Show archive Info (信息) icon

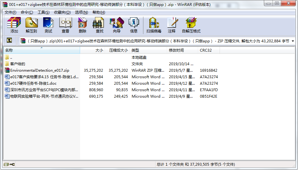point(134,23)
